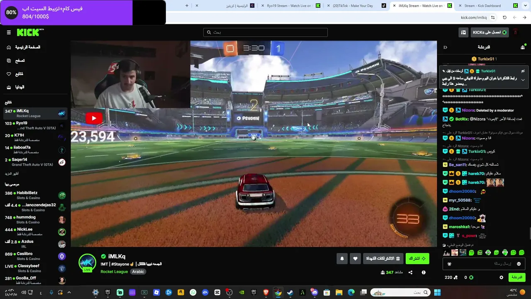Click the Windows taskbar search box

tap(399, 292)
